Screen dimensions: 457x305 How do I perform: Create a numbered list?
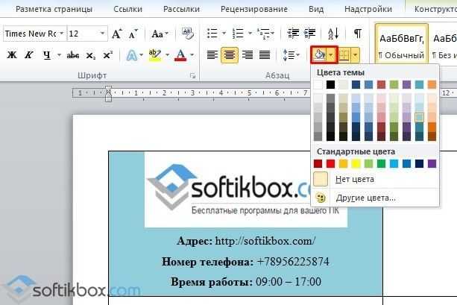pos(238,34)
